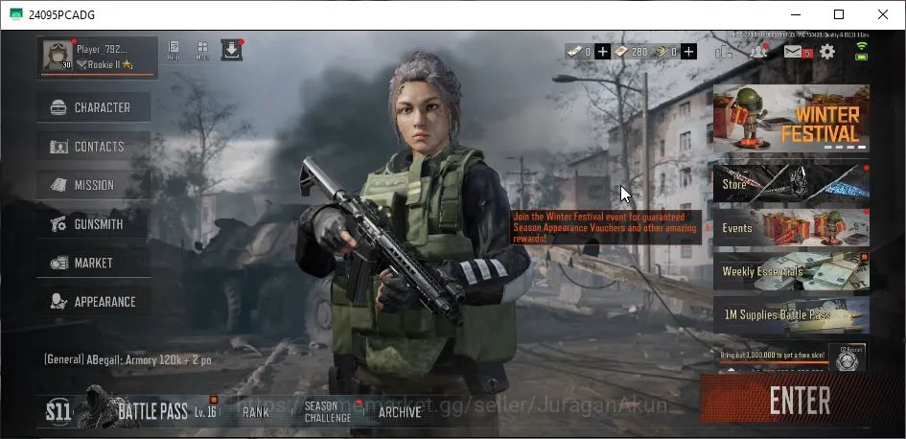The height and width of the screenshot is (439, 906).
Task: Click the ENTER button to start
Action: pyautogui.click(x=800, y=399)
